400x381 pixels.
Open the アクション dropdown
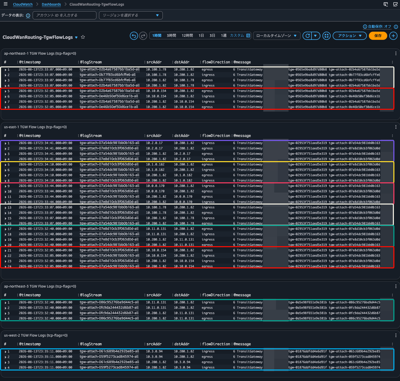point(350,36)
